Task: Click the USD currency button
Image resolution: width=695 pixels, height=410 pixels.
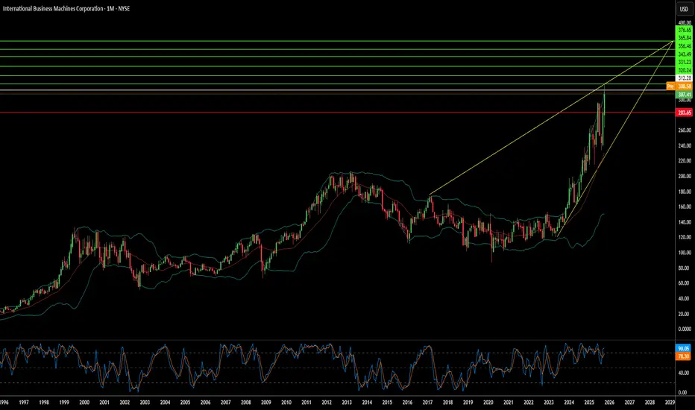Action: [683, 10]
